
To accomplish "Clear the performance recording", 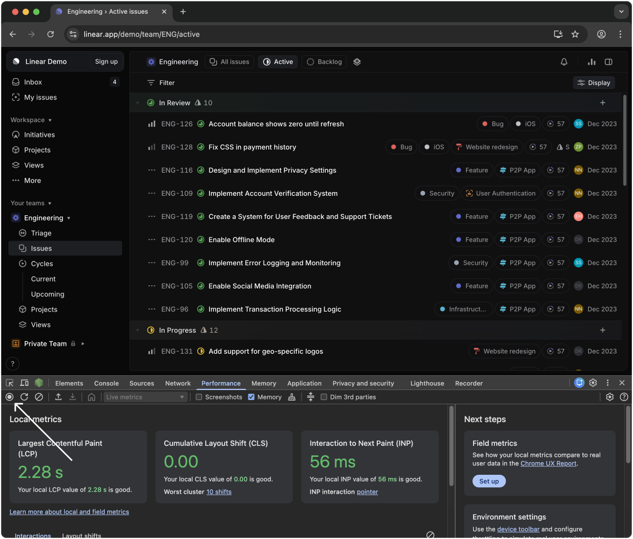I will [x=39, y=397].
